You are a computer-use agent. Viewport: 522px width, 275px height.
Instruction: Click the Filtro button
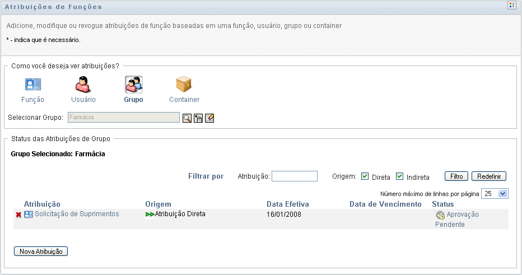(456, 176)
